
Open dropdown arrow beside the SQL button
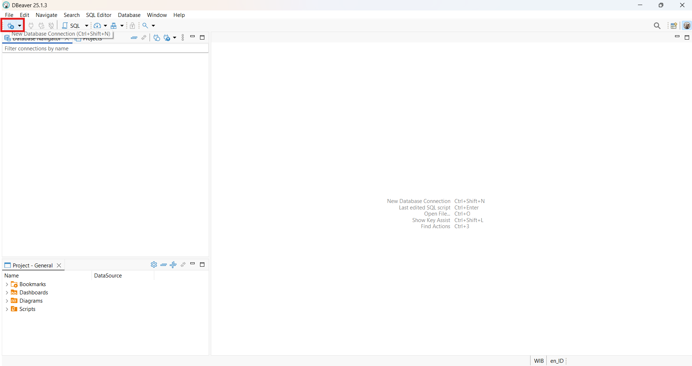86,26
